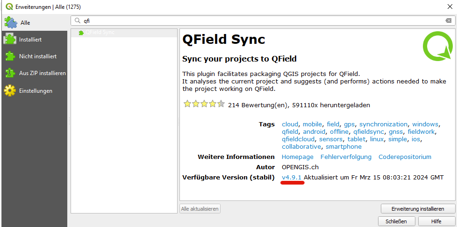Image resolution: width=457 pixels, height=227 pixels.
Task: Open the mobile tag link
Action: click(x=313, y=124)
